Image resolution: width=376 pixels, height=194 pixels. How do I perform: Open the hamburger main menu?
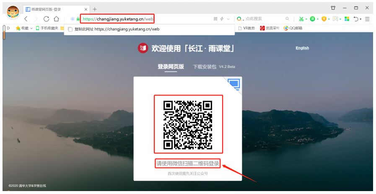367,19
